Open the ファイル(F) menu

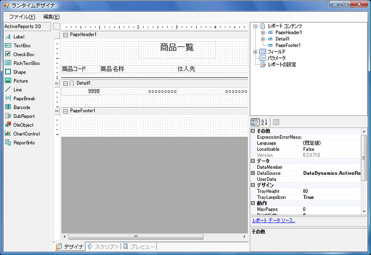coord(22,17)
